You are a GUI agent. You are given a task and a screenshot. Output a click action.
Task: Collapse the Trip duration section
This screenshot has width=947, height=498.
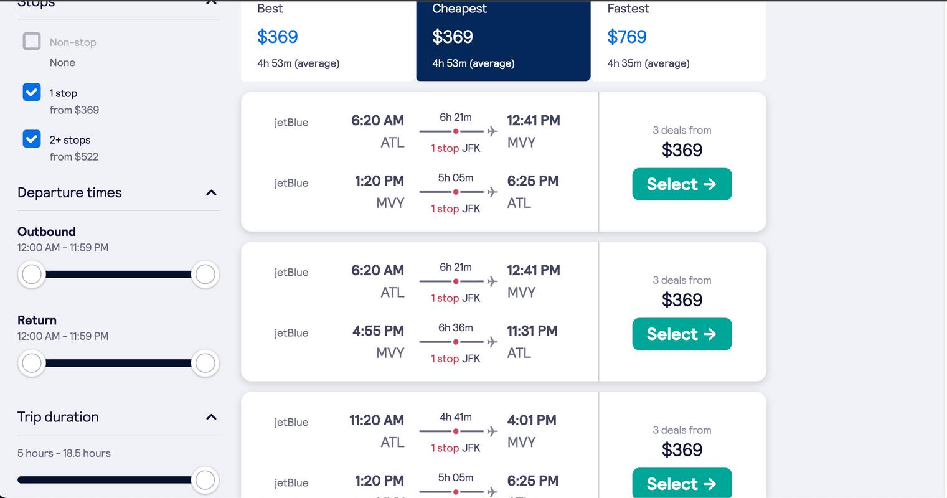[211, 417]
